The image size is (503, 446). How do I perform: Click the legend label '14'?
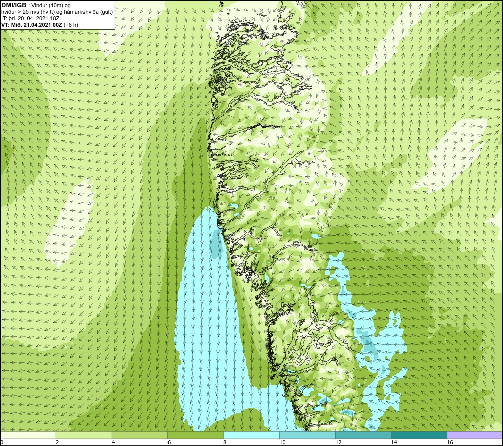[394, 443]
